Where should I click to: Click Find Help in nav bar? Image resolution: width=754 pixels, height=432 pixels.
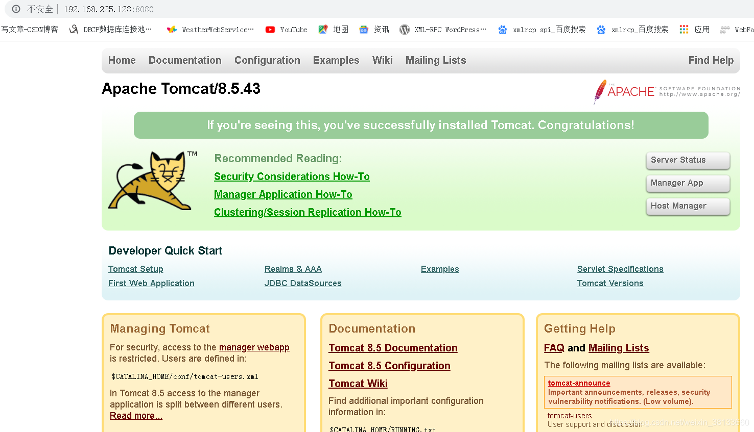coord(711,60)
